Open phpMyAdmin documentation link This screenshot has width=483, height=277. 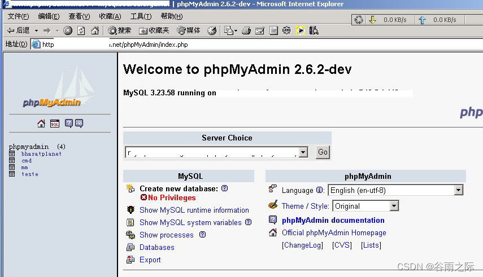point(333,221)
